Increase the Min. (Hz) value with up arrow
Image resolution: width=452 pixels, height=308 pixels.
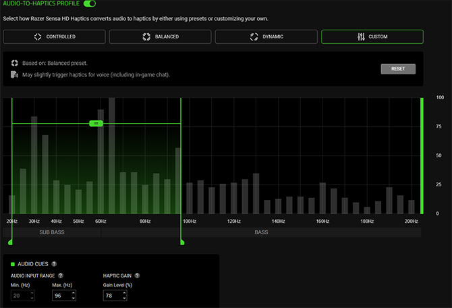click(32, 293)
